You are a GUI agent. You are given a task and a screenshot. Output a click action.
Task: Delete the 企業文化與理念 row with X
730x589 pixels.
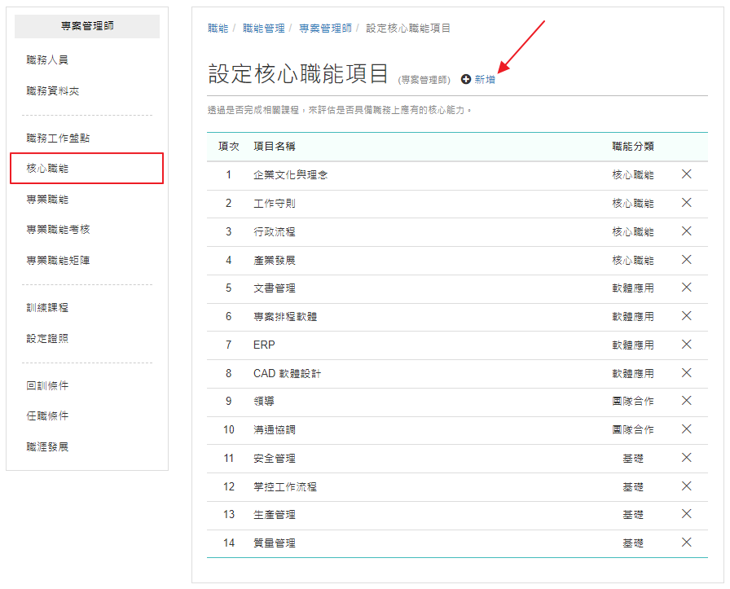[x=686, y=174]
